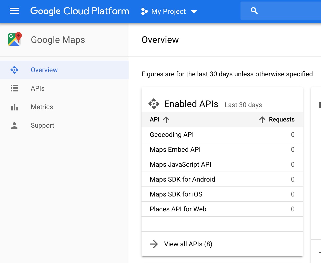321x263 pixels.
Task: Select the APIs list icon in sidebar
Action: click(x=14, y=88)
